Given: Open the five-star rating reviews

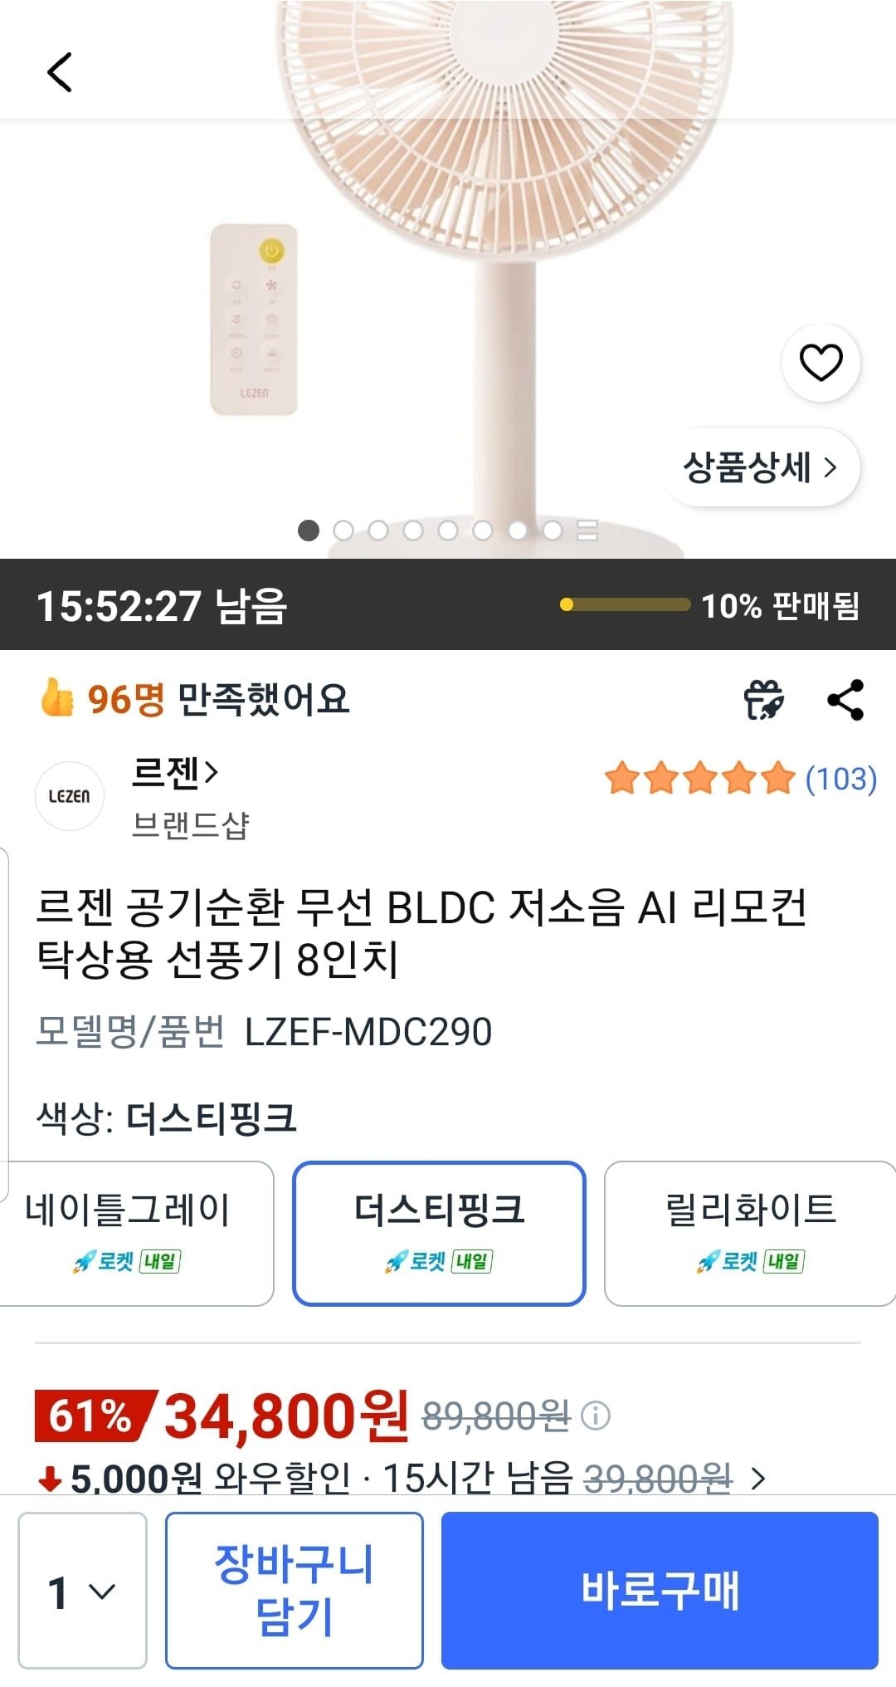Looking at the screenshot, I should click(740, 779).
